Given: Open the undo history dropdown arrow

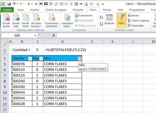Looking at the screenshot, I should click(17, 4).
